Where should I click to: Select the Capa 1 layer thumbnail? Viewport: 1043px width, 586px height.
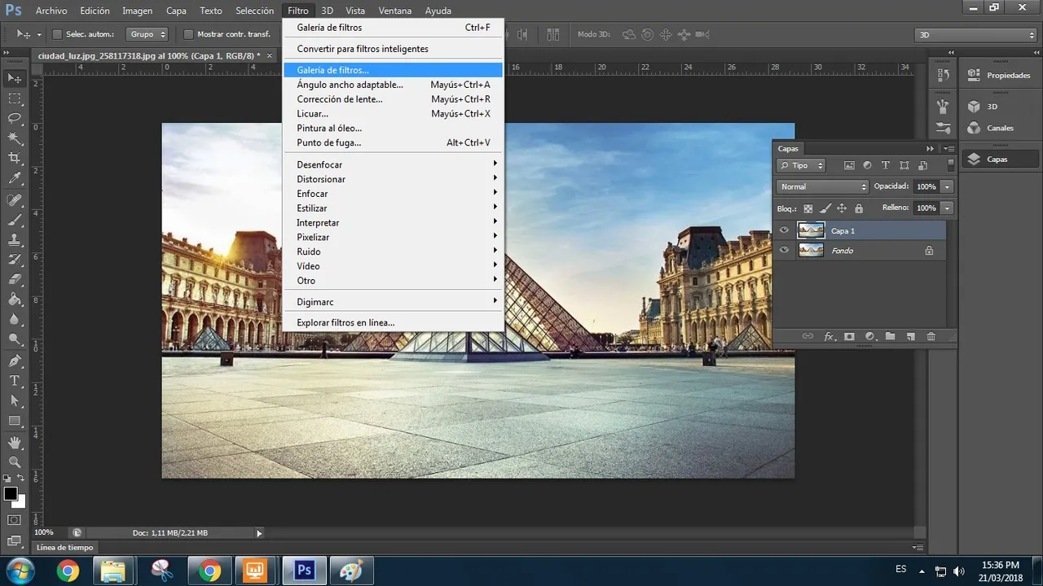(x=811, y=230)
